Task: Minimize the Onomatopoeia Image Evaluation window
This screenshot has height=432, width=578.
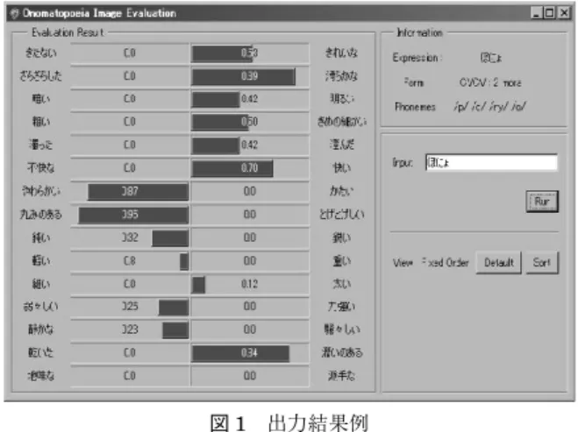Action: [537, 13]
